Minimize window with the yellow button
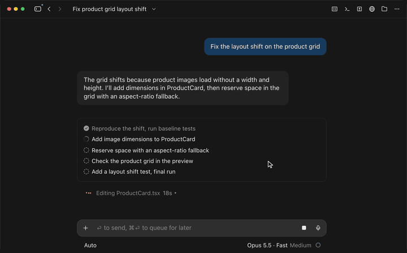This screenshot has height=253, width=407. (16, 9)
